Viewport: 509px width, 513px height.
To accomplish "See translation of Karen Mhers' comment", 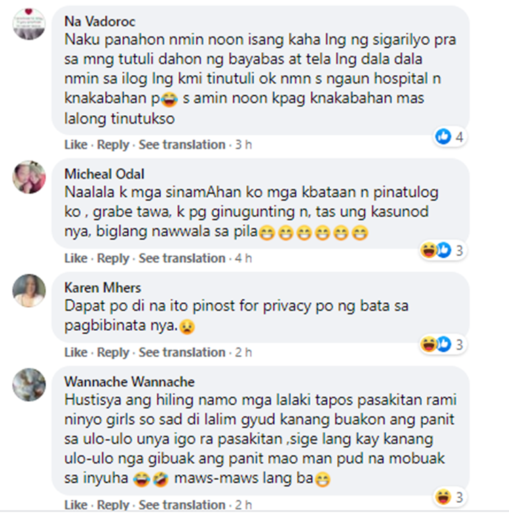I will coord(182,352).
